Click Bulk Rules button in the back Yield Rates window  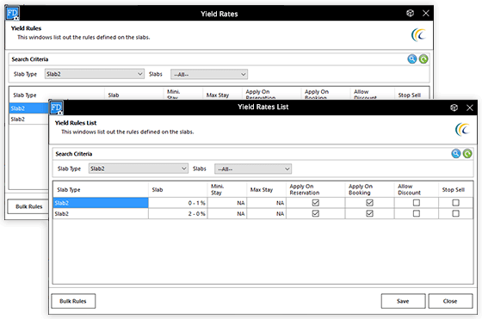[28, 206]
